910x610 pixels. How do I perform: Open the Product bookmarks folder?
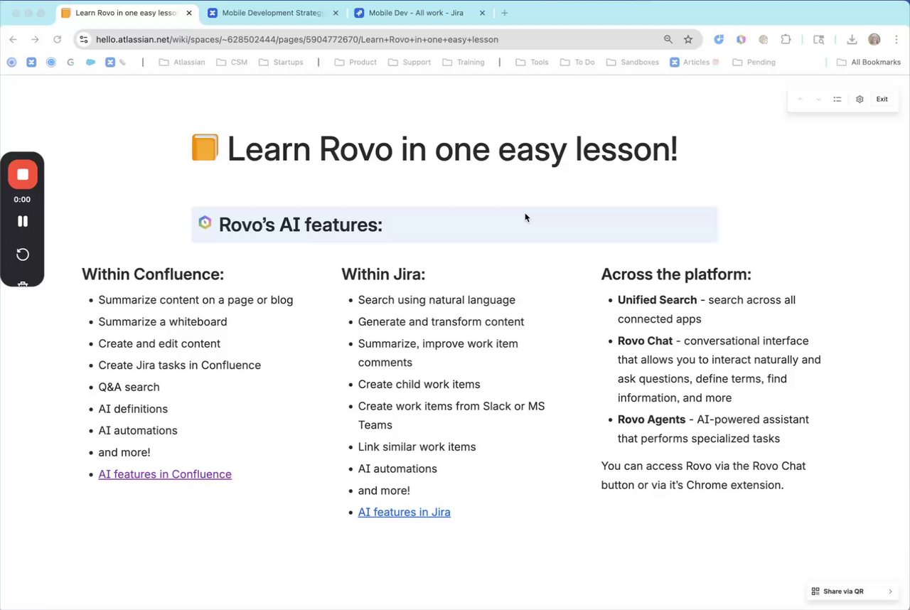[355, 63]
